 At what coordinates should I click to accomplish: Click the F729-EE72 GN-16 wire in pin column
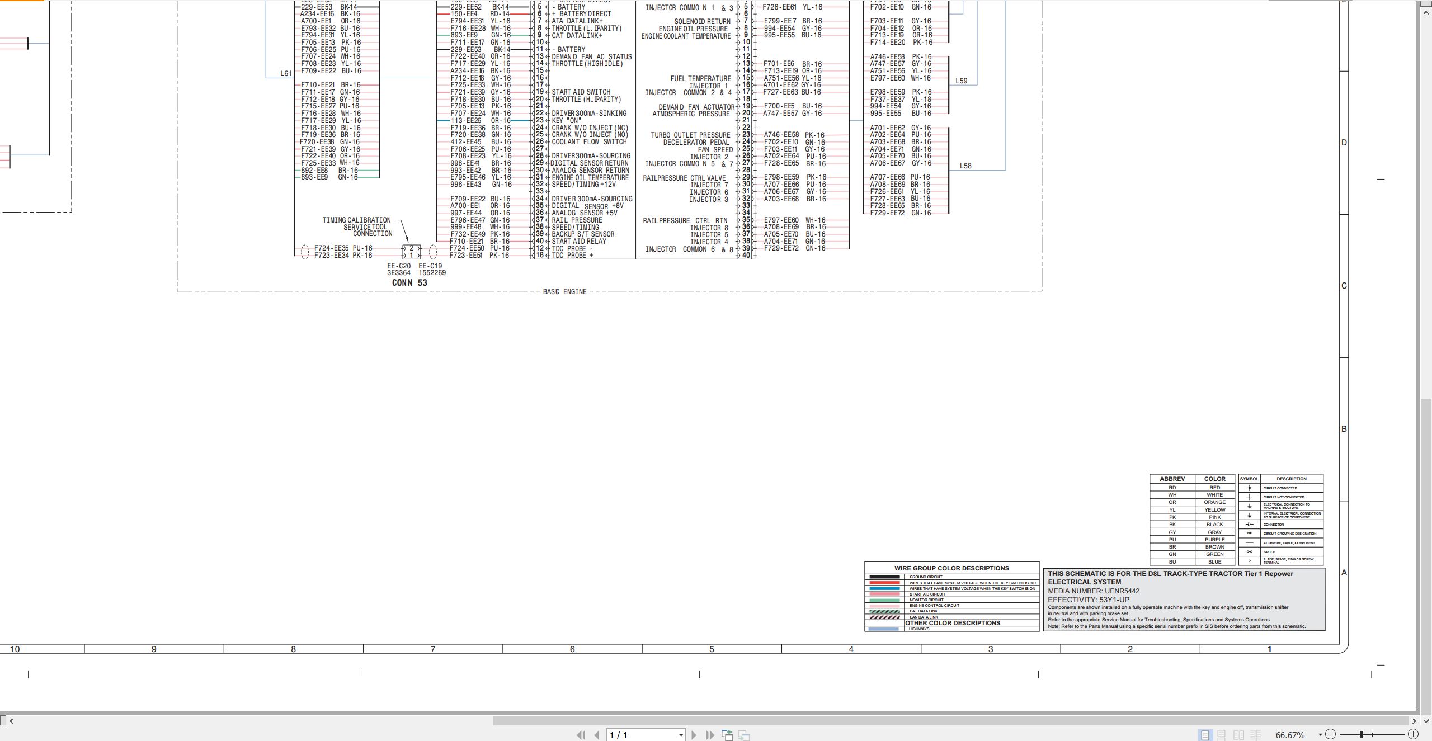tap(794, 248)
